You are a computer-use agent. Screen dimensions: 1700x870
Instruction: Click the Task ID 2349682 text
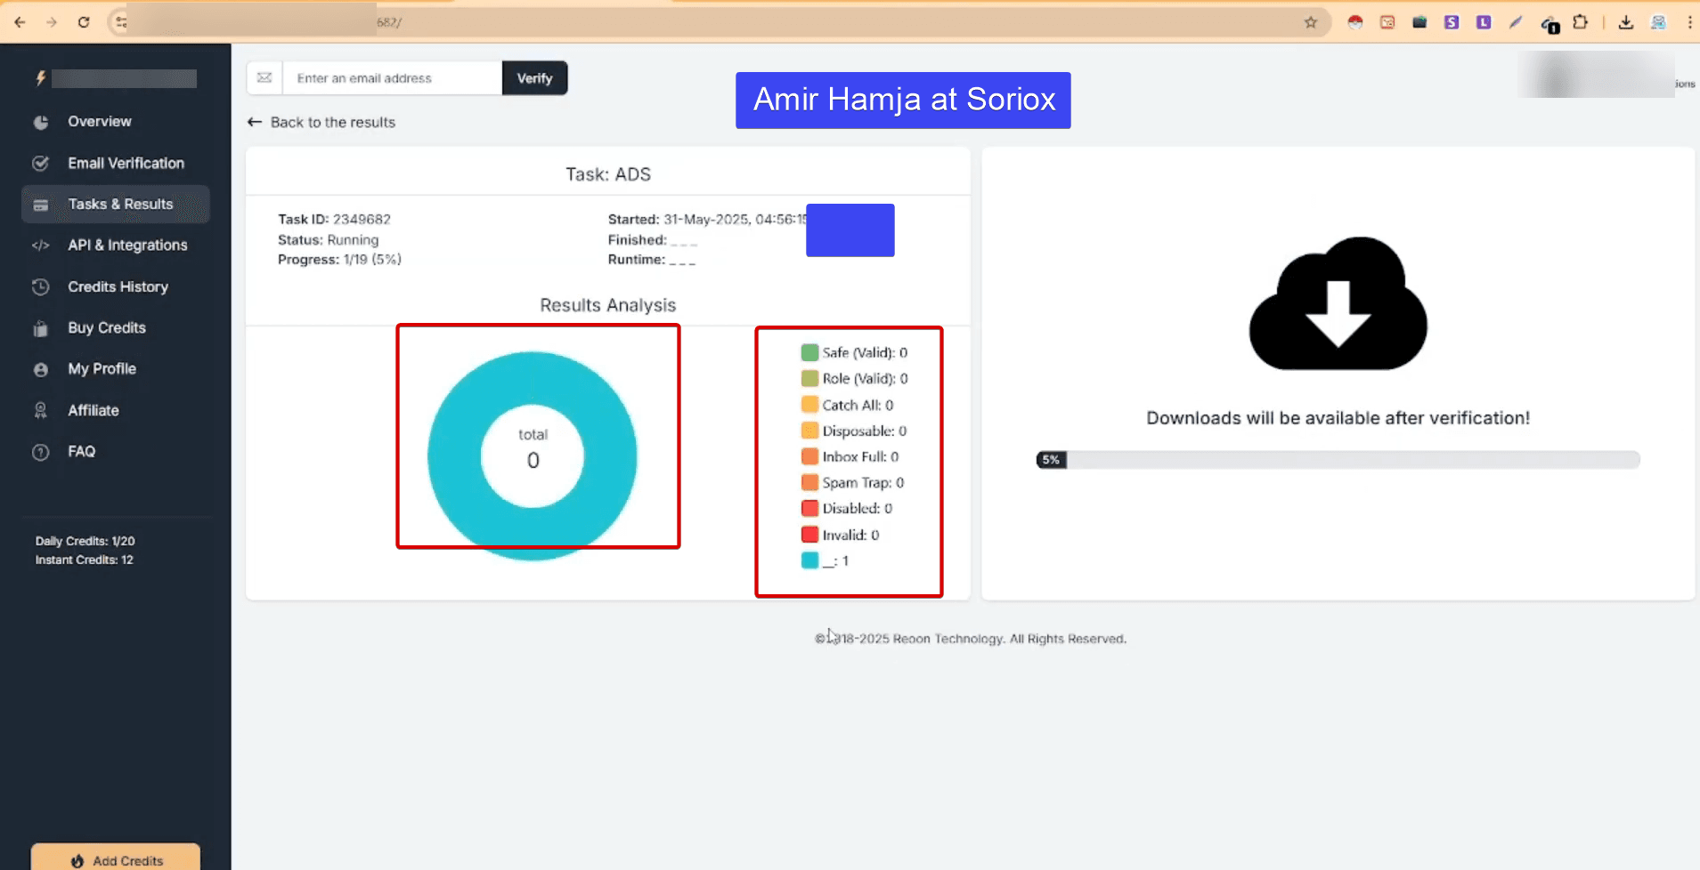(334, 220)
